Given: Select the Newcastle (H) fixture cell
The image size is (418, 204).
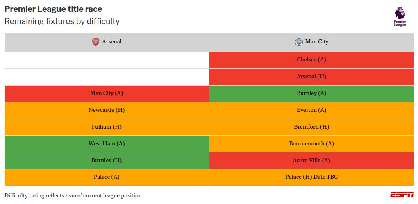Looking at the screenshot, I should [x=107, y=110].
